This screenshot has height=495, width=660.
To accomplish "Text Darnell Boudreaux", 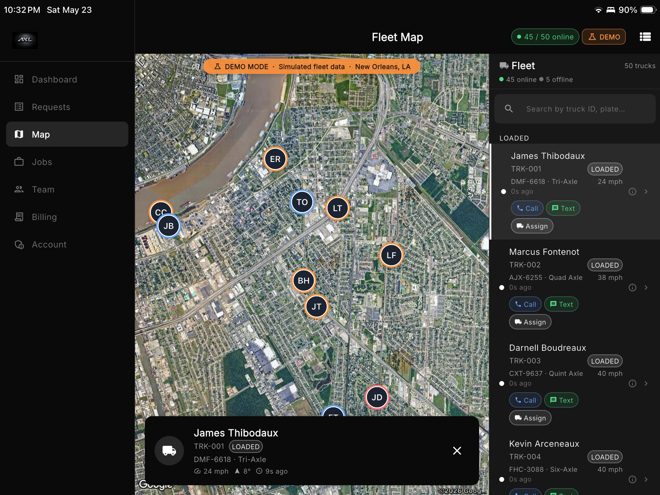I will coord(561,400).
